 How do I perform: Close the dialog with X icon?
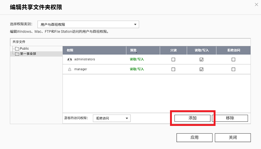pyautogui.click(x=257, y=4)
